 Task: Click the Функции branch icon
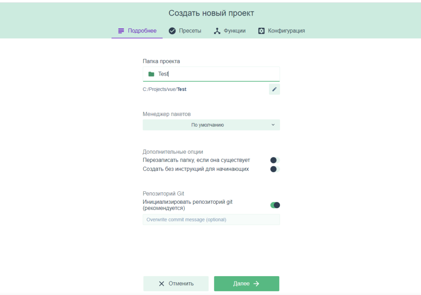point(217,31)
